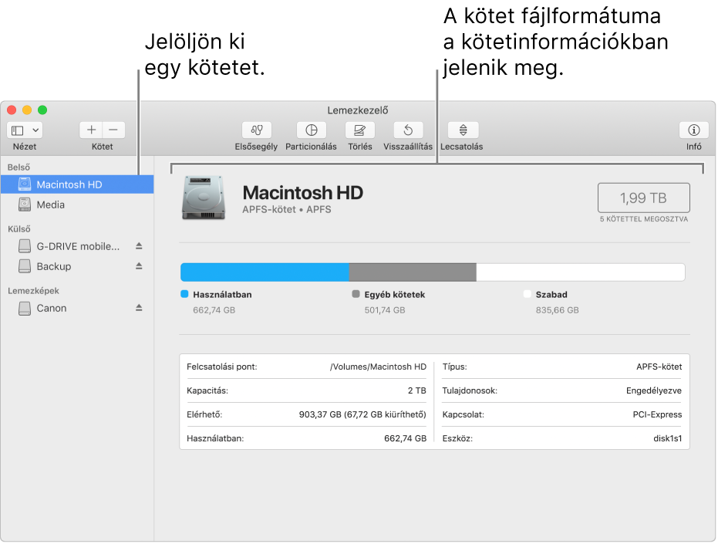The height and width of the screenshot is (544, 718).
Task: Remove a volume with the minus button
Action: tap(113, 130)
